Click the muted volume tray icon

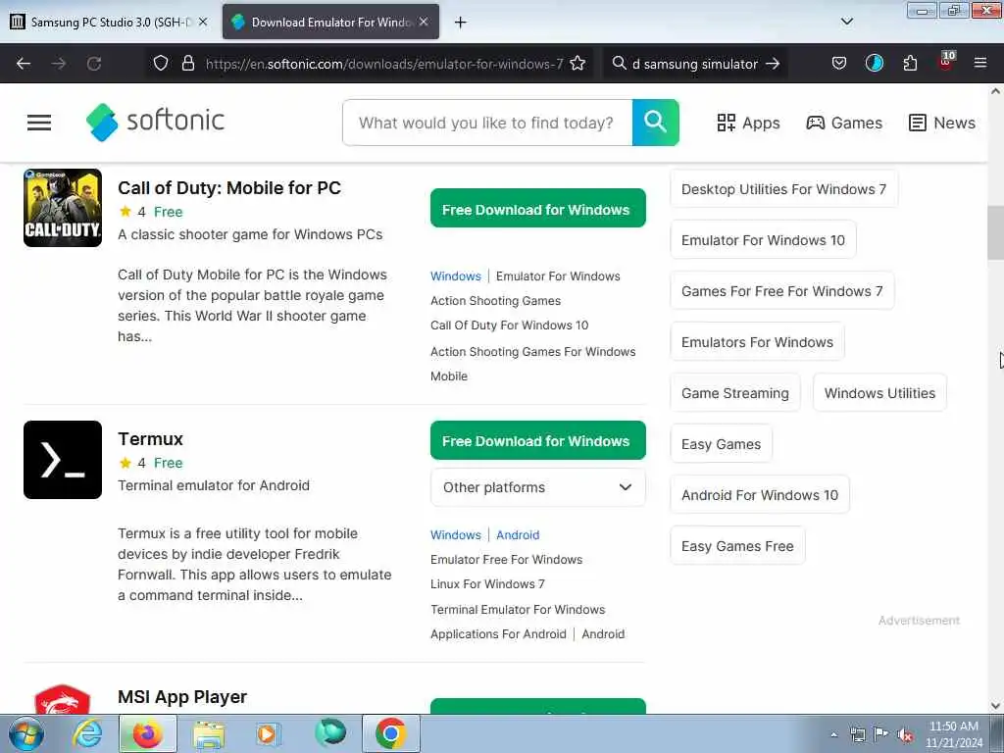tap(905, 734)
